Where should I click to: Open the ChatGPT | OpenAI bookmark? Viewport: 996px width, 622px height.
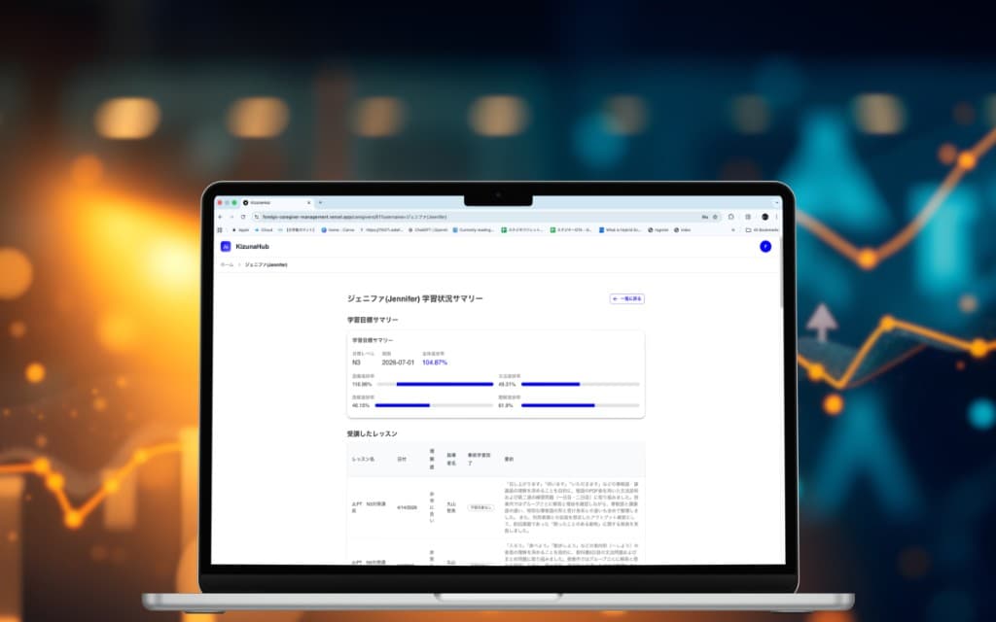tap(428, 229)
